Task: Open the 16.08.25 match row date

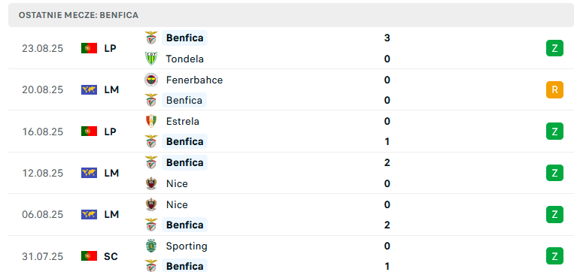Action: coord(42,131)
